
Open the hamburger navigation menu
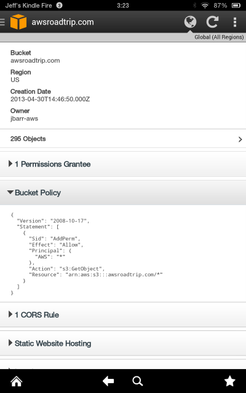tap(2, 22)
